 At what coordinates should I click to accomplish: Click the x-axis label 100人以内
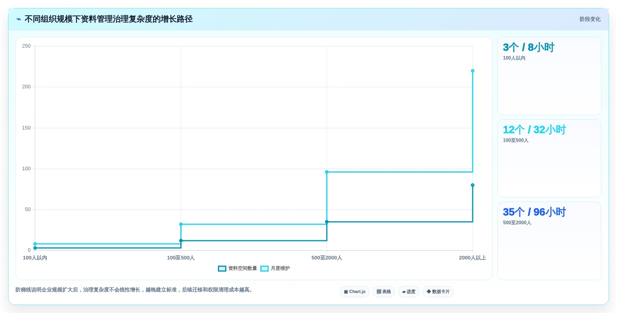tap(35, 258)
